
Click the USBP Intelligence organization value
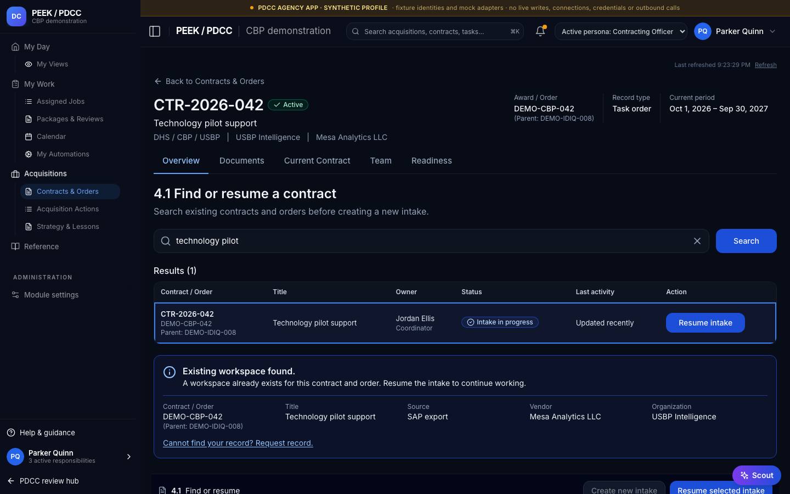coord(684,417)
